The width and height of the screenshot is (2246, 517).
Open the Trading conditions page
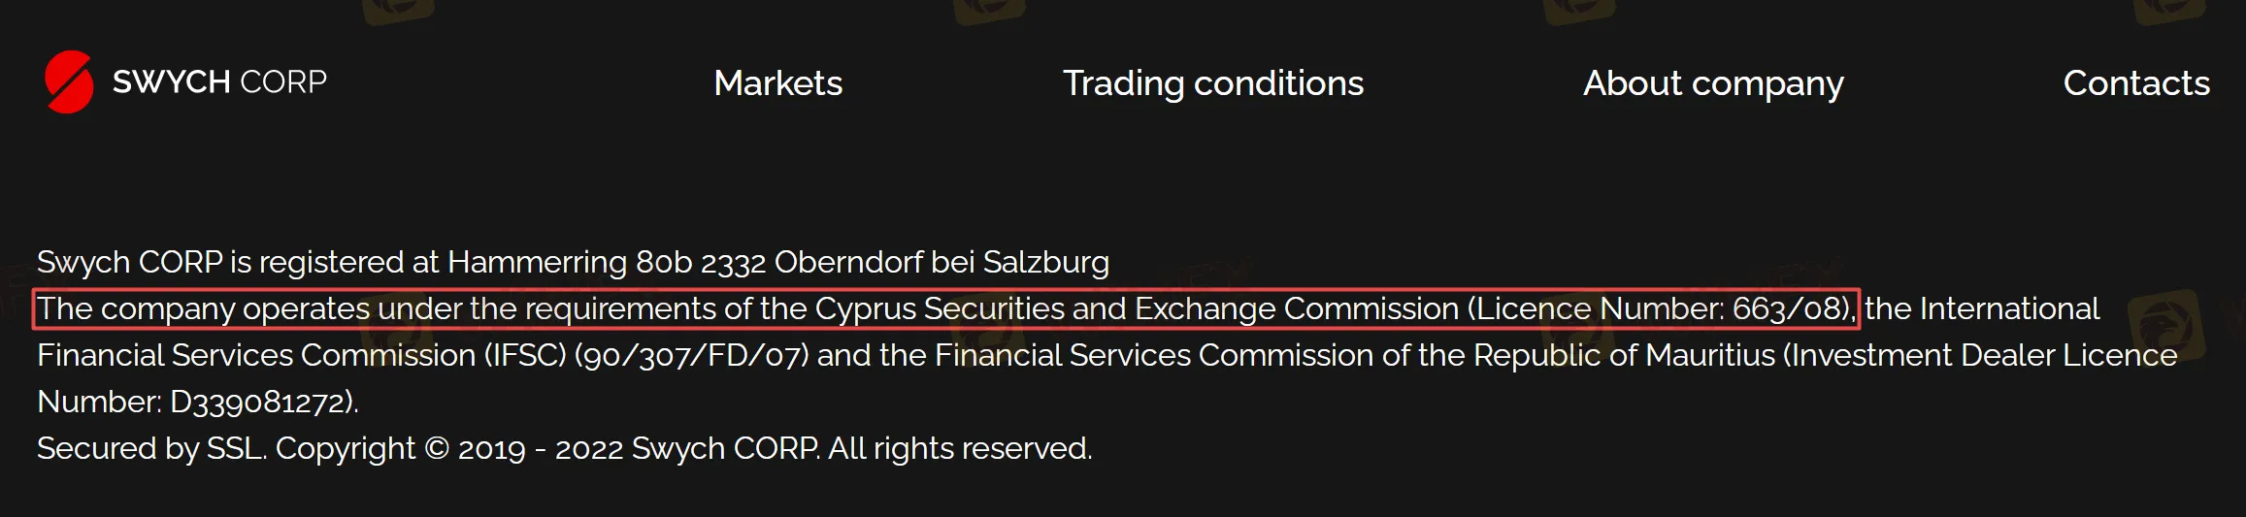pos(1213,83)
